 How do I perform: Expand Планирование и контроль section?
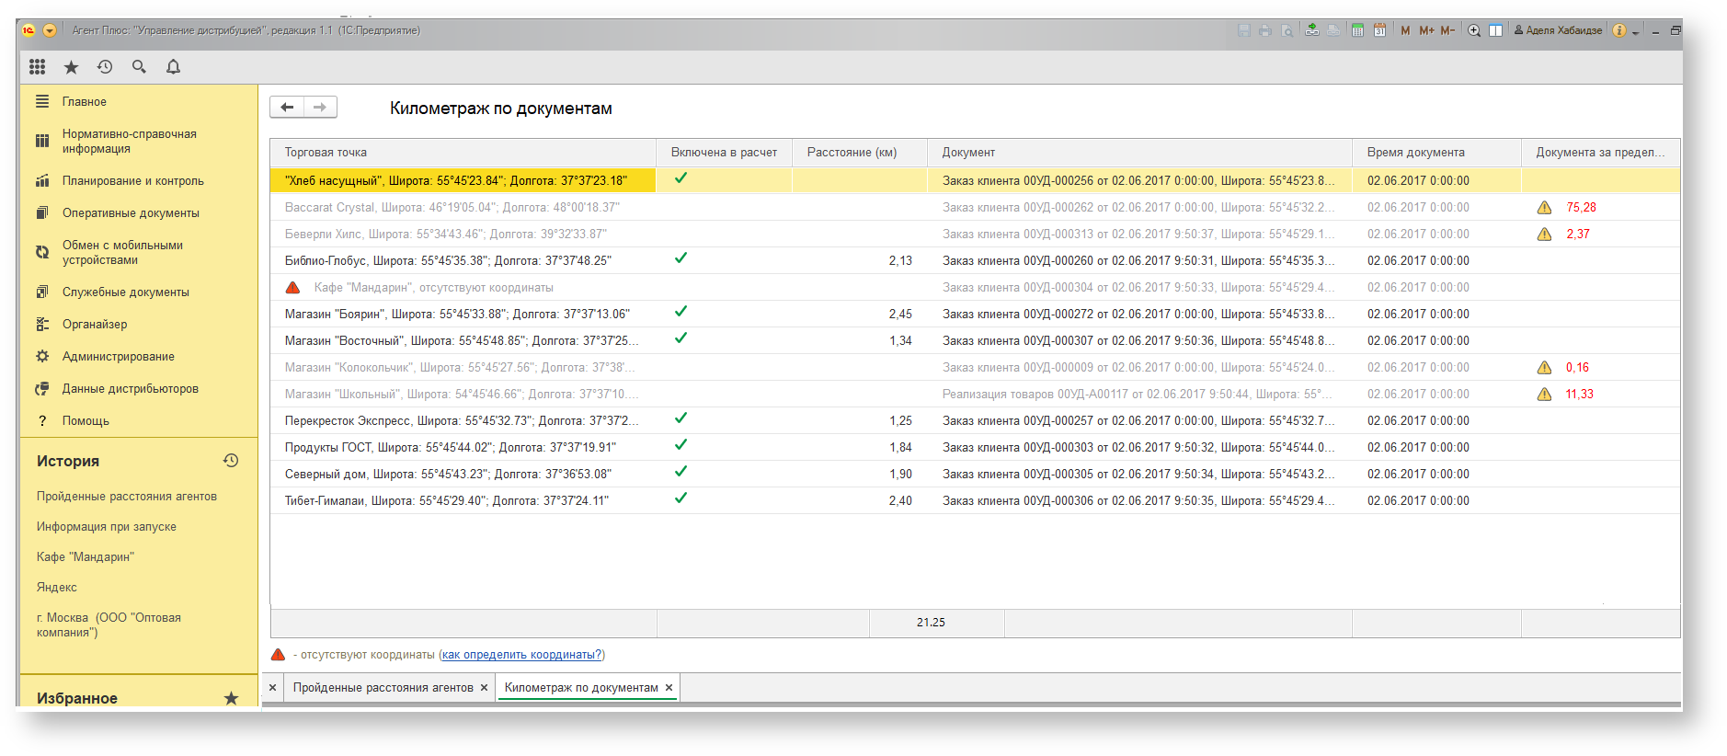coord(133,180)
